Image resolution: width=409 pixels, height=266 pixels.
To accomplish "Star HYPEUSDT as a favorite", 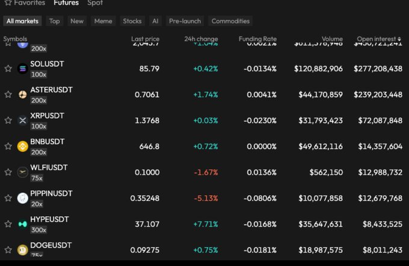I will click(8, 224).
